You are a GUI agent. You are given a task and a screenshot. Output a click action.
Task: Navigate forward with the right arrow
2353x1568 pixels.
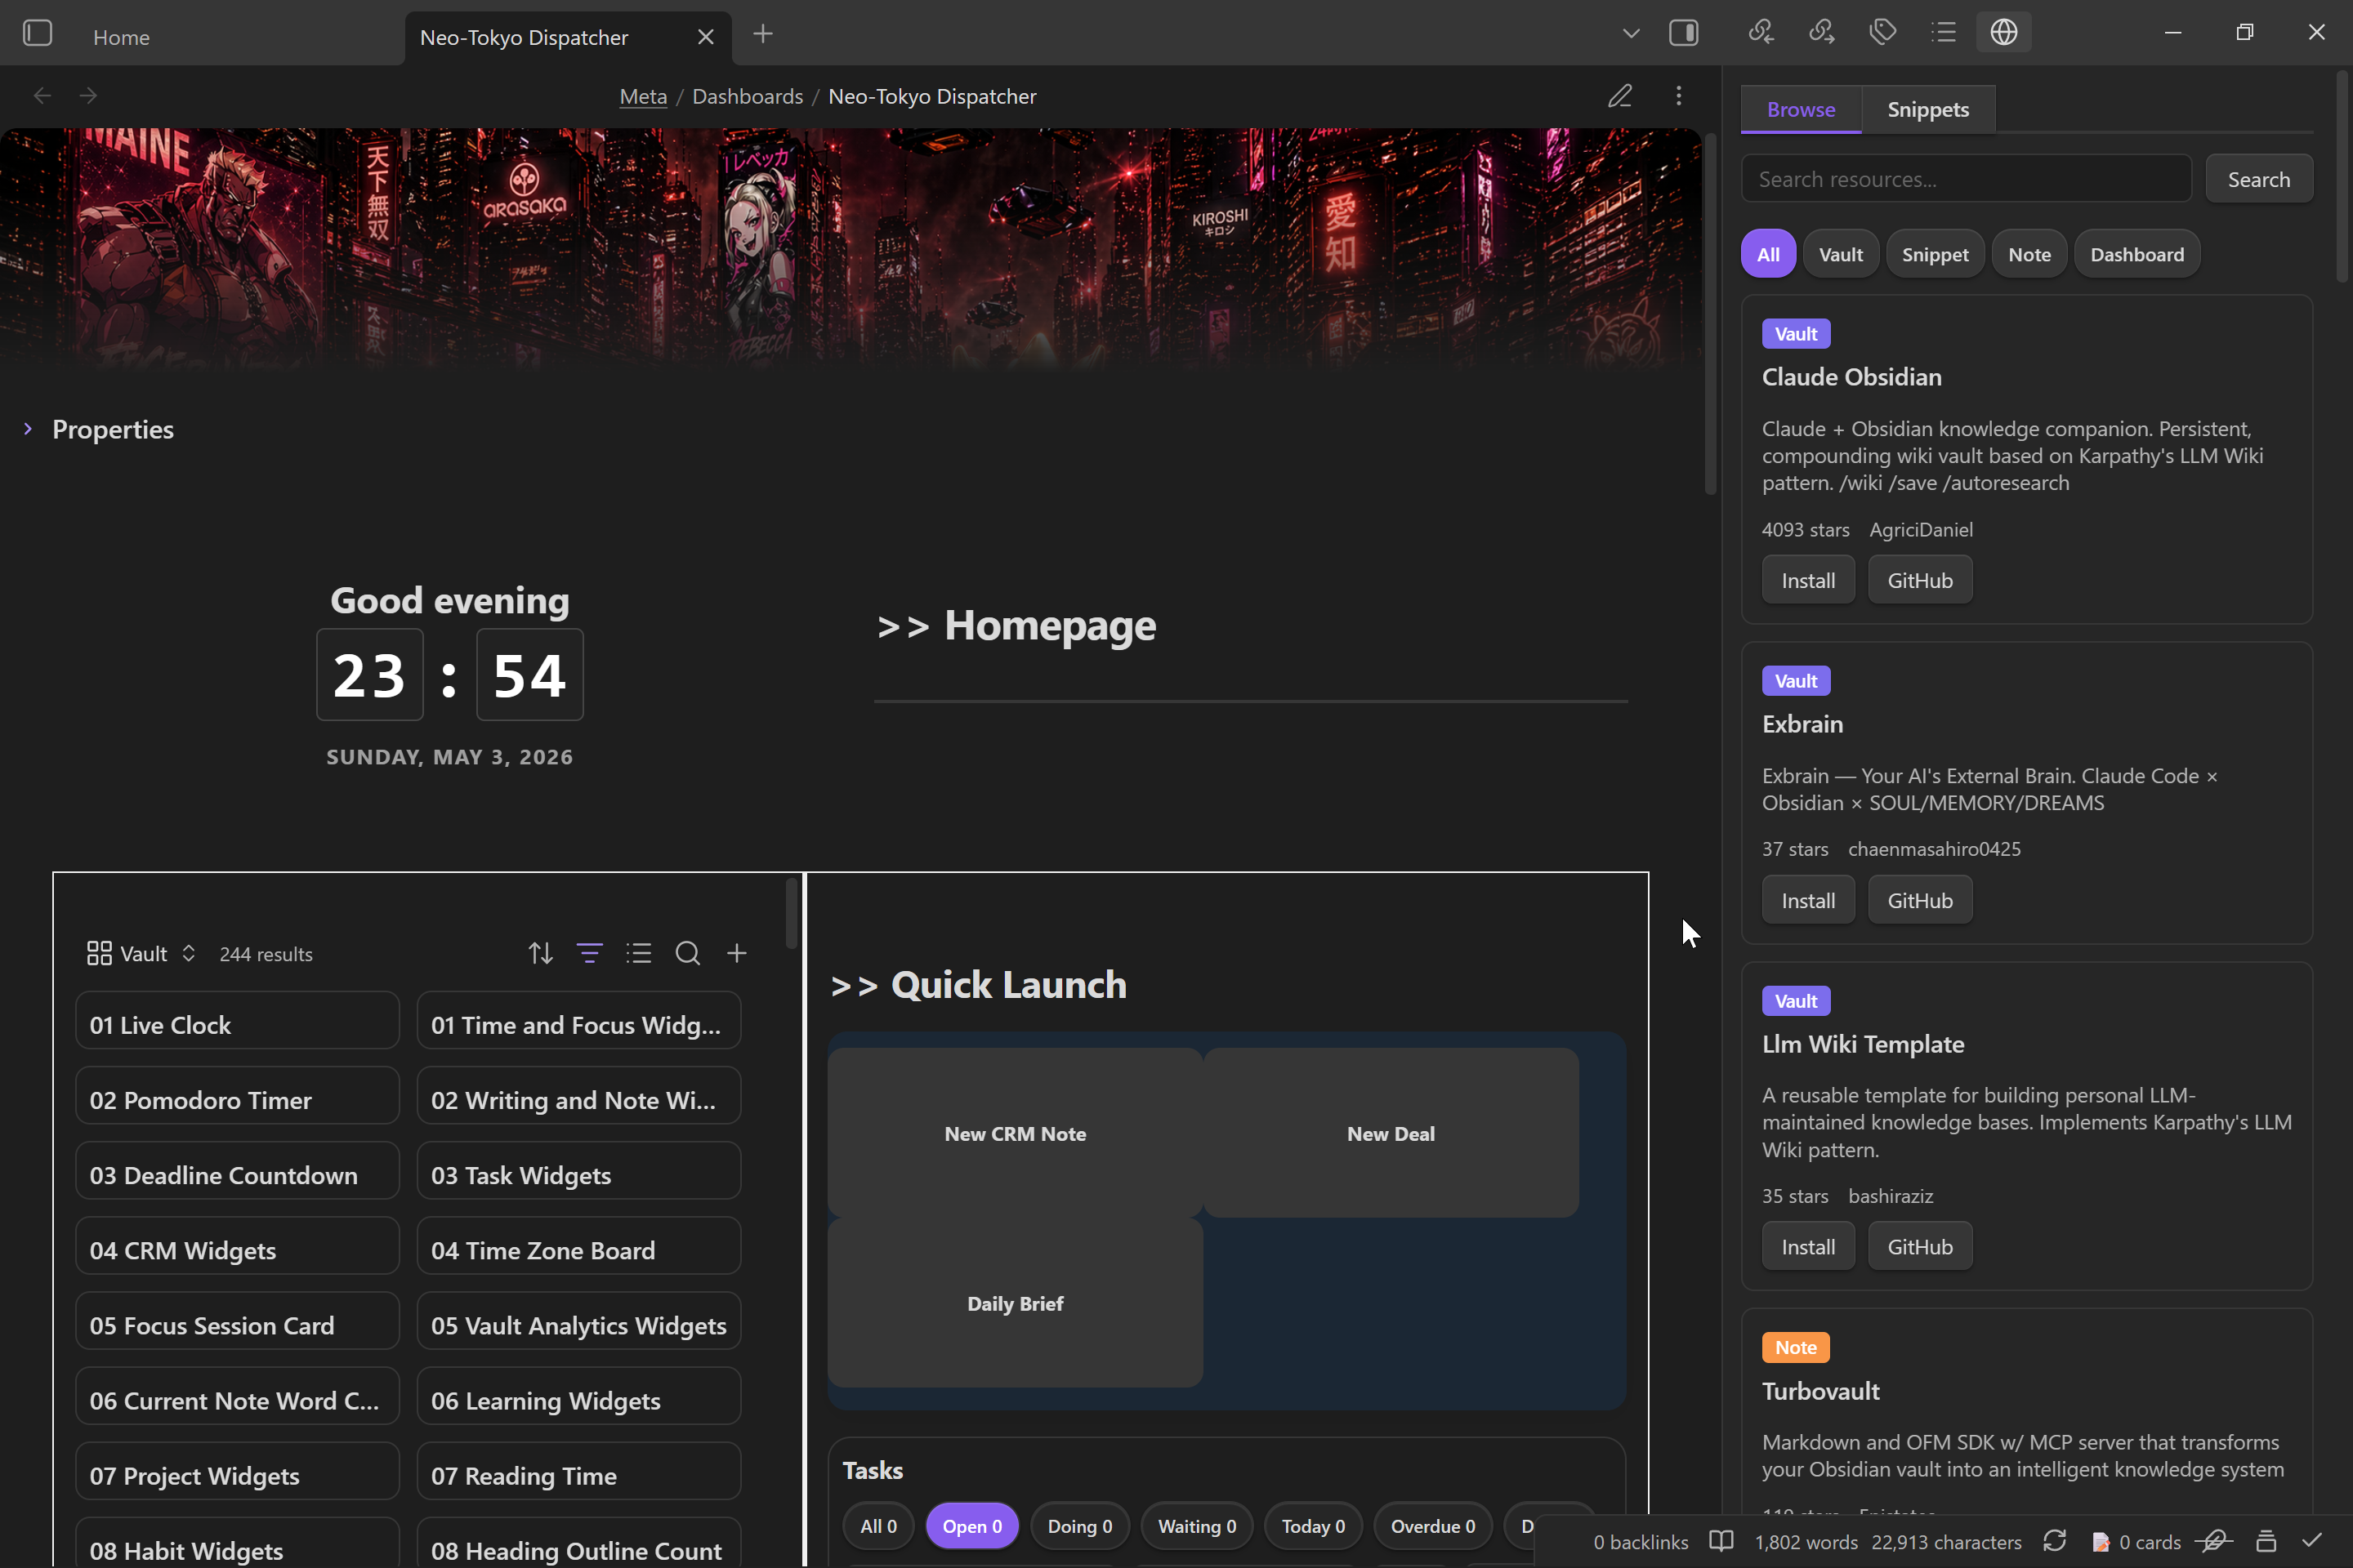[x=88, y=96]
